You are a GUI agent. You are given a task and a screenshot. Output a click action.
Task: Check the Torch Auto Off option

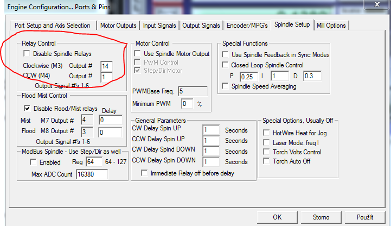pyautogui.click(x=266, y=161)
